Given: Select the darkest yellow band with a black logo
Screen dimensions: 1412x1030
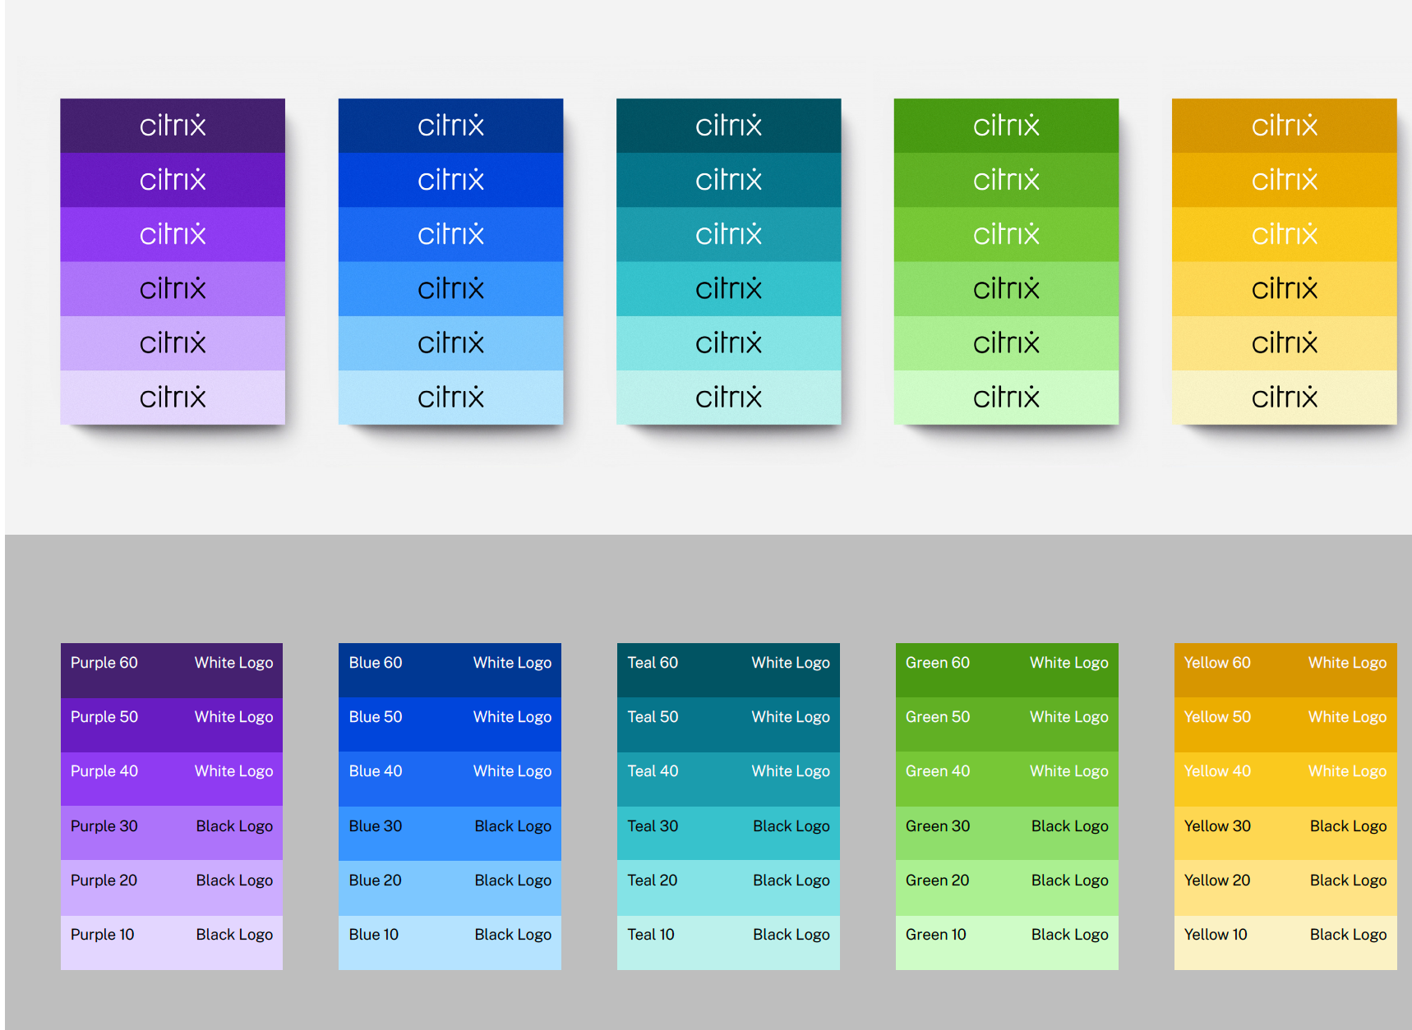Looking at the screenshot, I should [x=1285, y=289].
